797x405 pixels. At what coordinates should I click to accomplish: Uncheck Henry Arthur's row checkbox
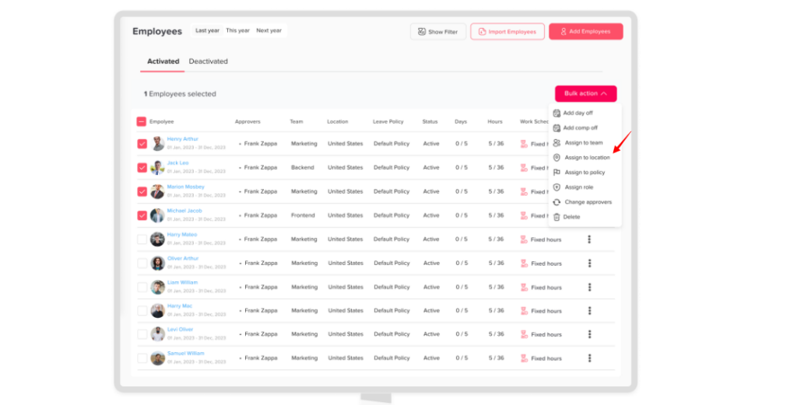click(142, 144)
